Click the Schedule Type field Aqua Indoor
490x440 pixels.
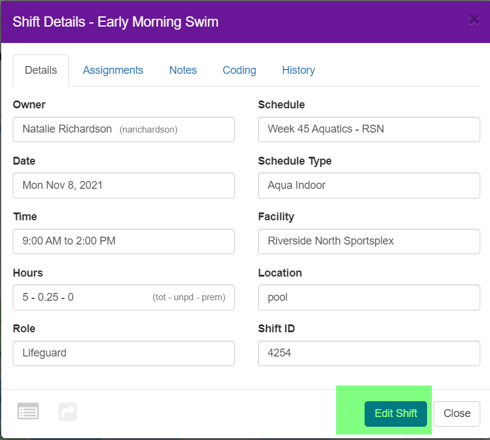(x=369, y=185)
